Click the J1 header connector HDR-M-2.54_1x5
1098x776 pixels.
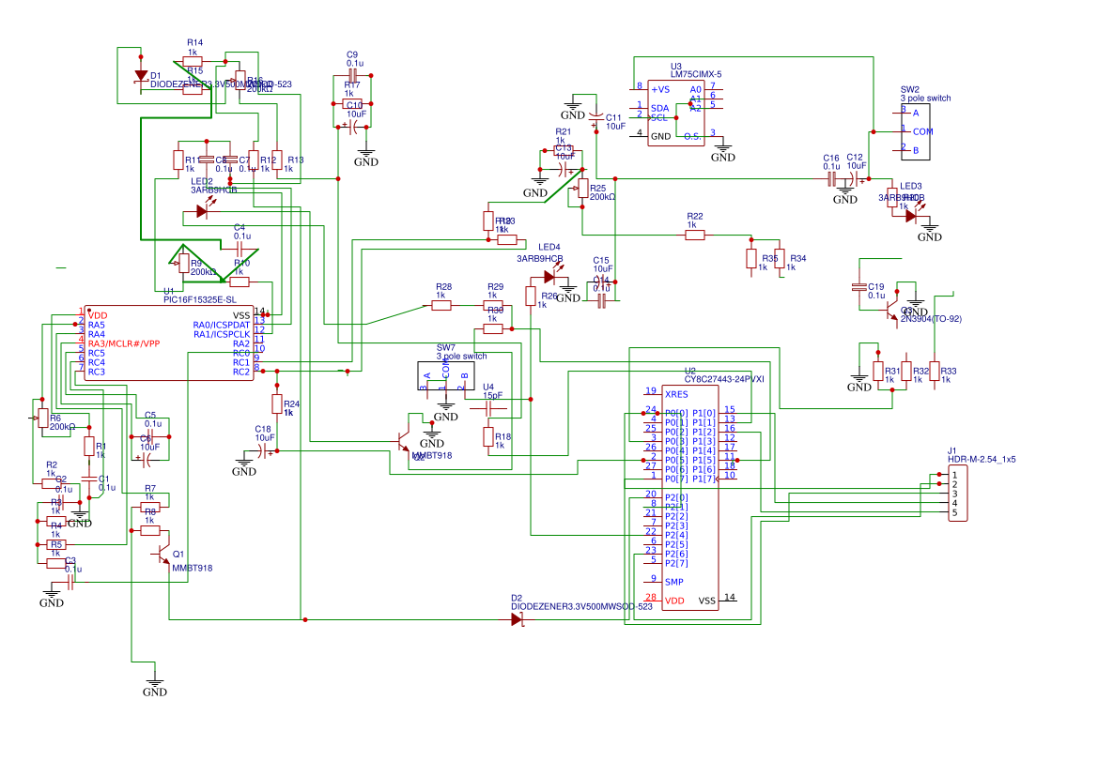(x=958, y=494)
